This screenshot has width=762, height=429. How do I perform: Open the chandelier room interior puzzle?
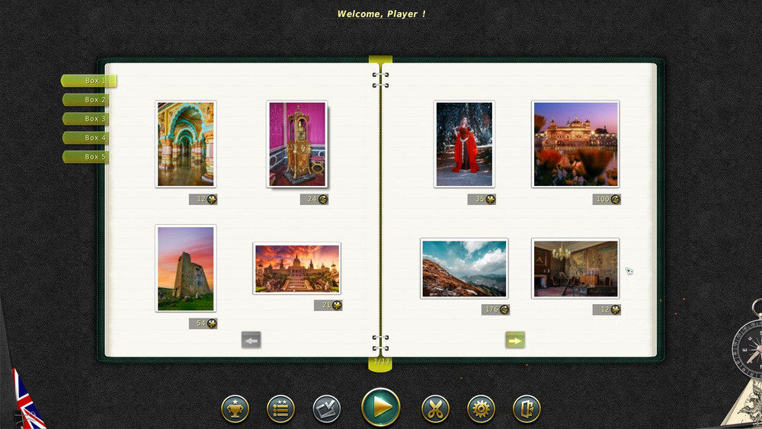(x=575, y=268)
